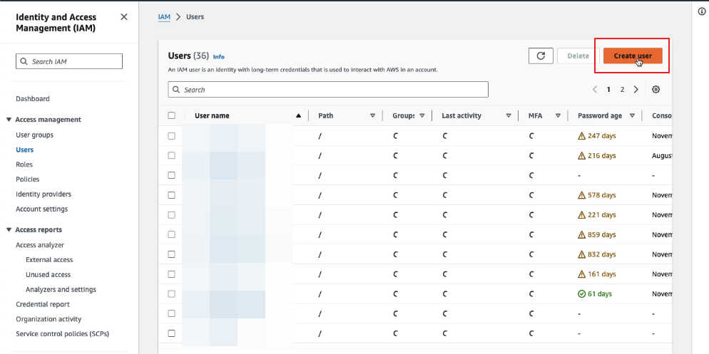
Task: Open table preferences gear icon
Action: 656,90
